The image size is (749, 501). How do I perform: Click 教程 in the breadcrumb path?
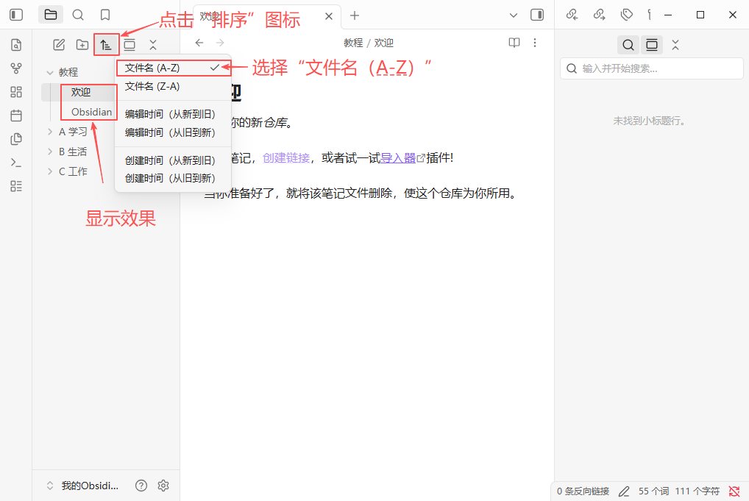353,43
